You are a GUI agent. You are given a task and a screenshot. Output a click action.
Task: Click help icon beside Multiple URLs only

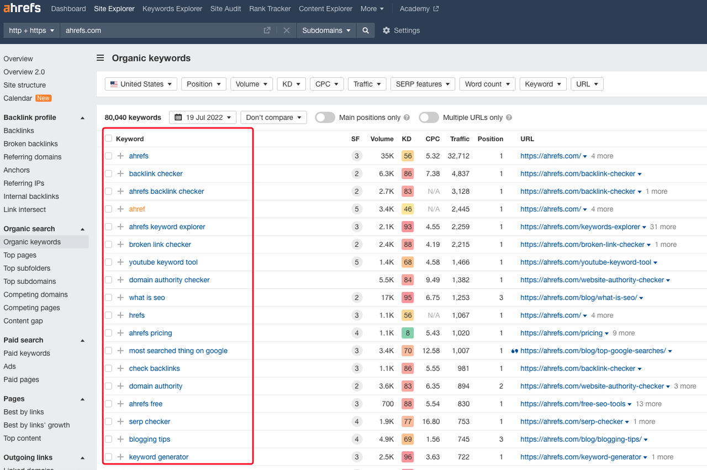[x=509, y=118]
